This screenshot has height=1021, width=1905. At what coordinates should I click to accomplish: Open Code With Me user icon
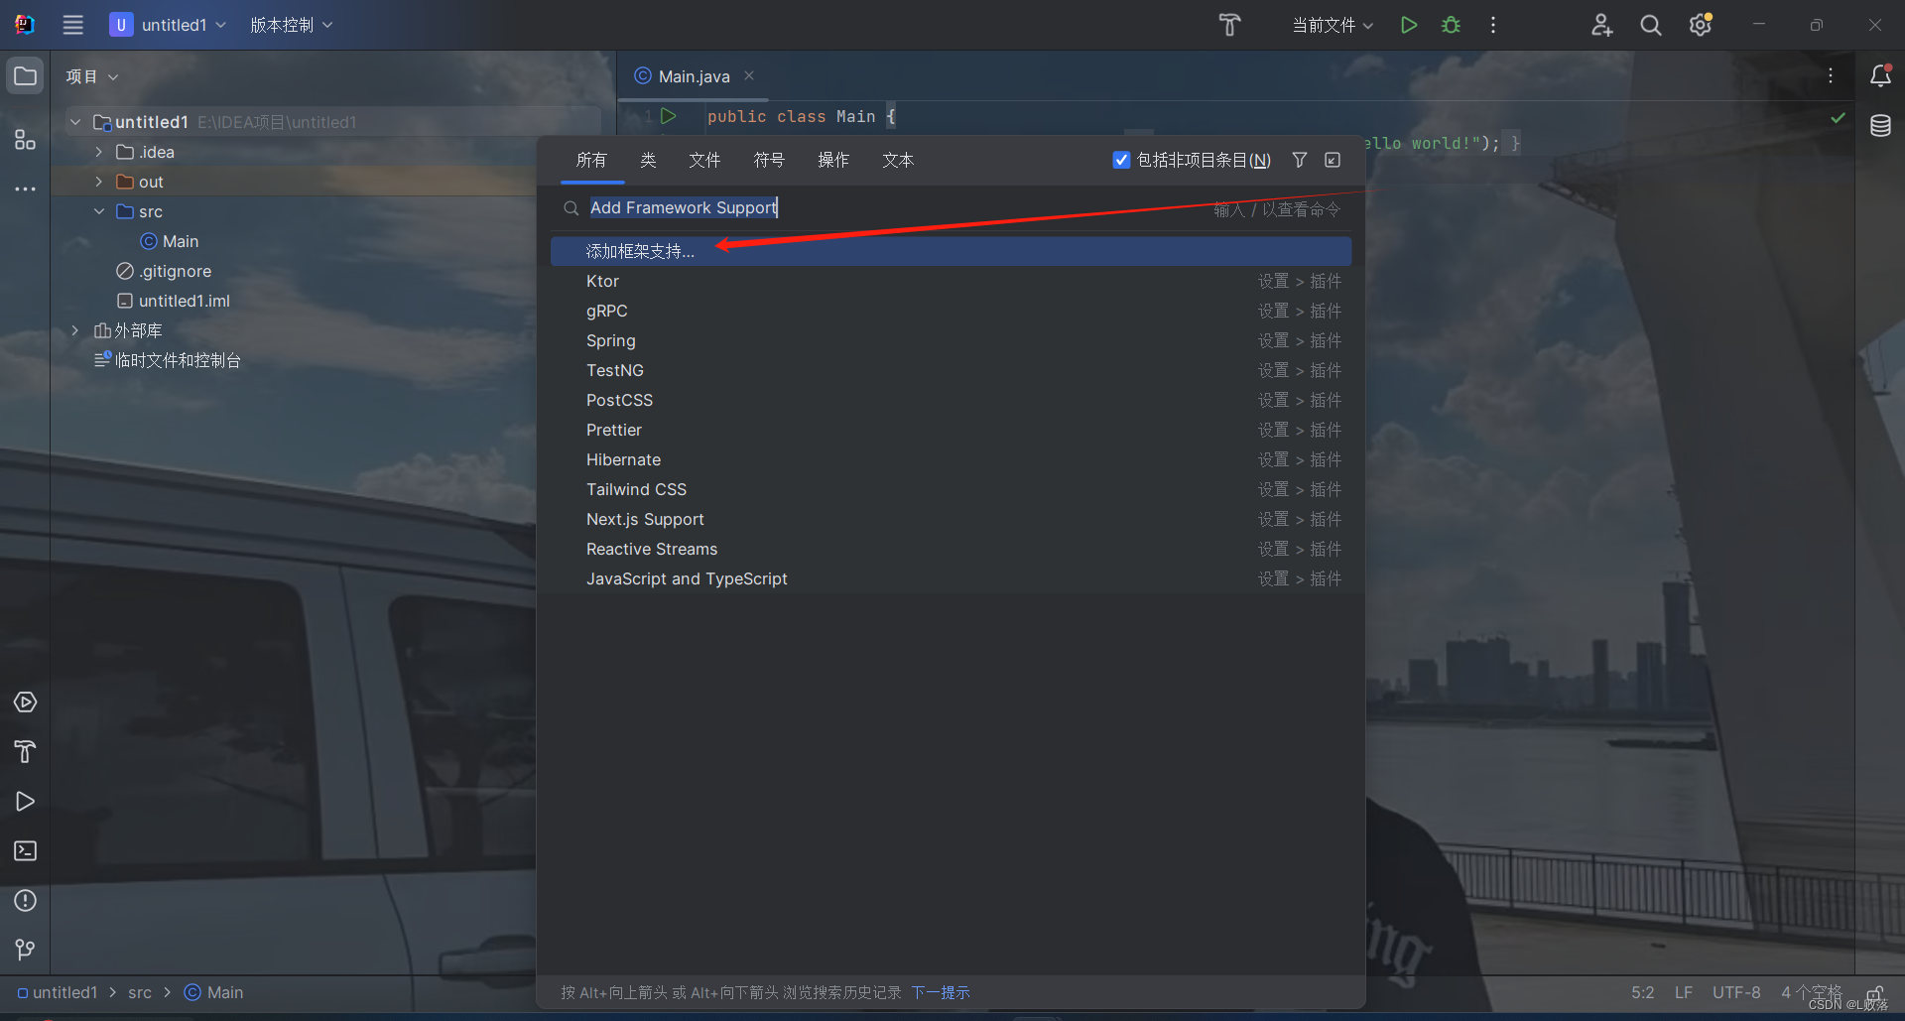(1601, 25)
